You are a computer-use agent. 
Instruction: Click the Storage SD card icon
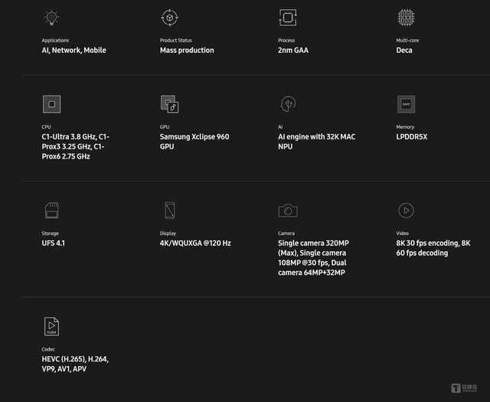click(51, 210)
